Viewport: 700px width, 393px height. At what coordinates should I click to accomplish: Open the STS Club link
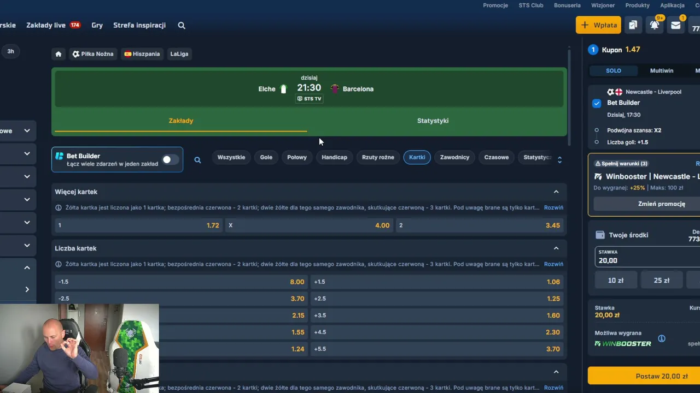(x=531, y=5)
